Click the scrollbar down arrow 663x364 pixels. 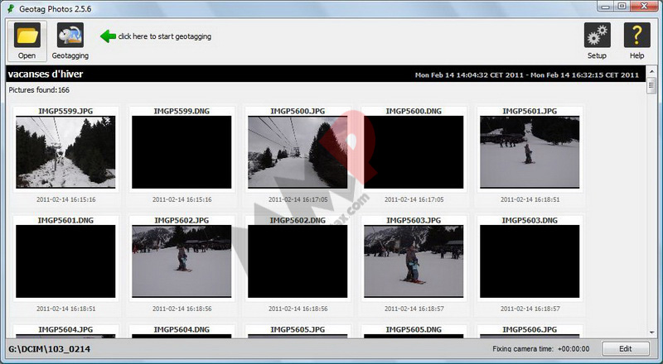[x=651, y=333]
